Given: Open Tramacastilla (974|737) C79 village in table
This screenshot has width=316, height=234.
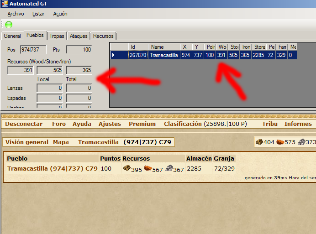Looking at the screenshot, I should 53,168.
